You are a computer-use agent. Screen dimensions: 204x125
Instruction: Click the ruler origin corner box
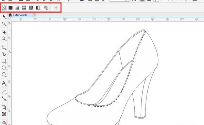(10, 19)
